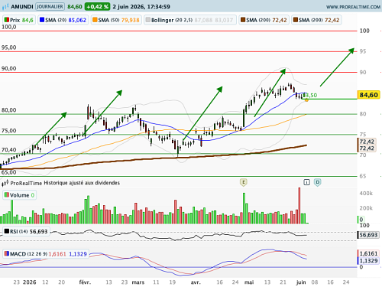Open Bollinger (20 2,5) indicator settings
The image size is (382, 287).
pyautogui.click(x=190, y=20)
